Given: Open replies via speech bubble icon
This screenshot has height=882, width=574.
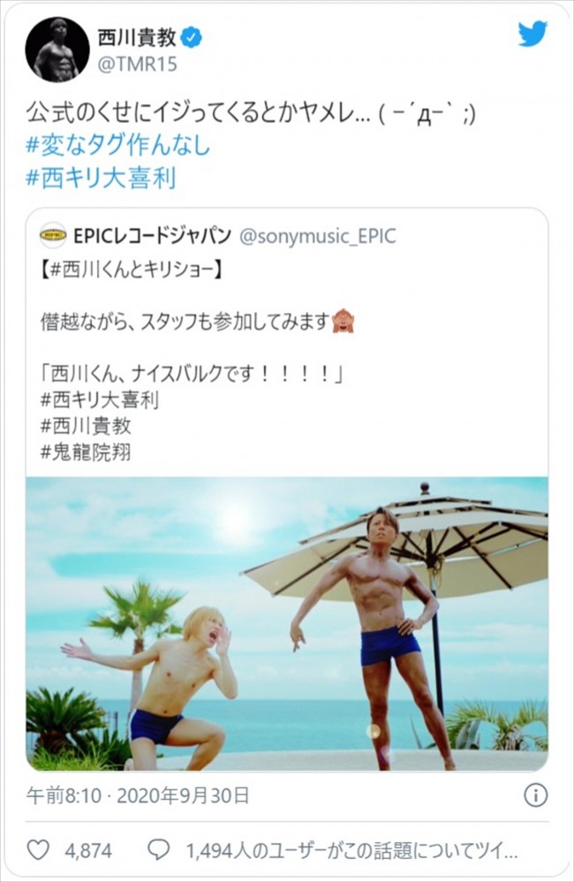Looking at the screenshot, I should pyautogui.click(x=159, y=849).
